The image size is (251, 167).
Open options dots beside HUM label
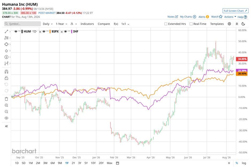click(x=19, y=31)
